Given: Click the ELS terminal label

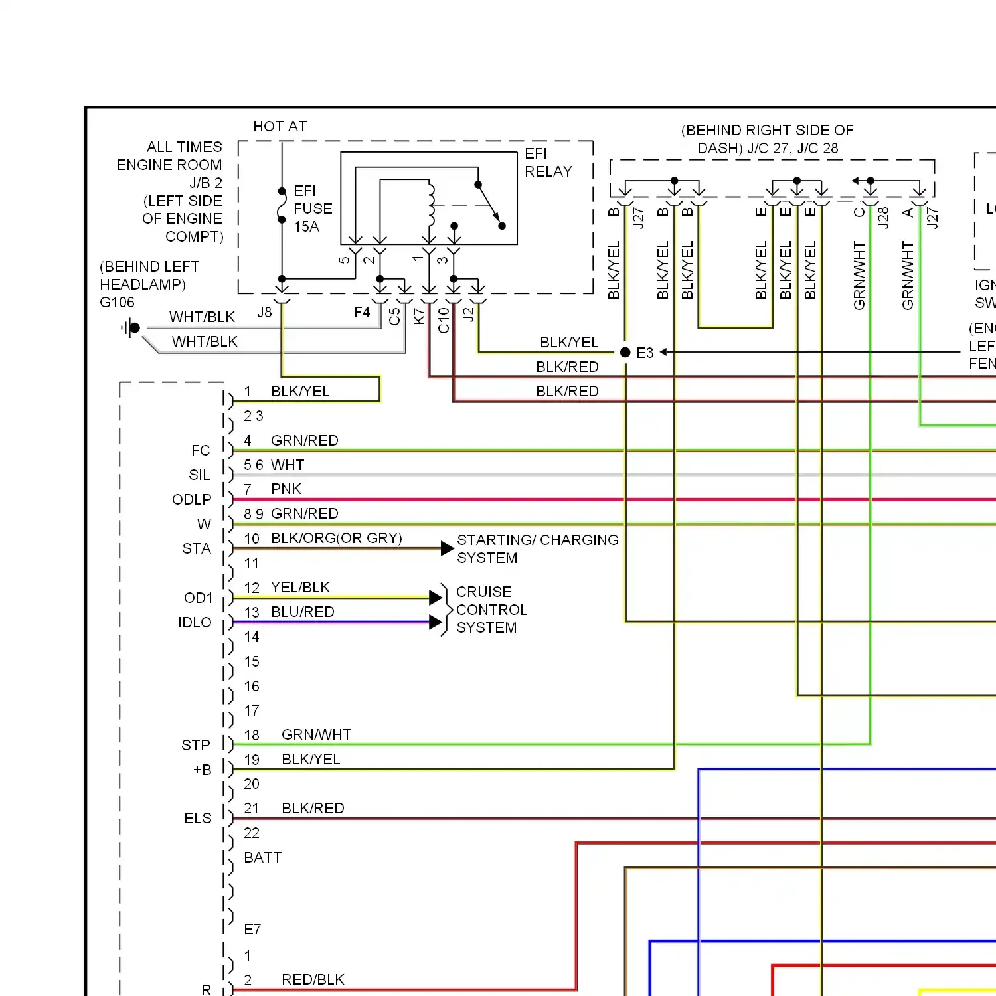Looking at the screenshot, I should pos(198,818).
